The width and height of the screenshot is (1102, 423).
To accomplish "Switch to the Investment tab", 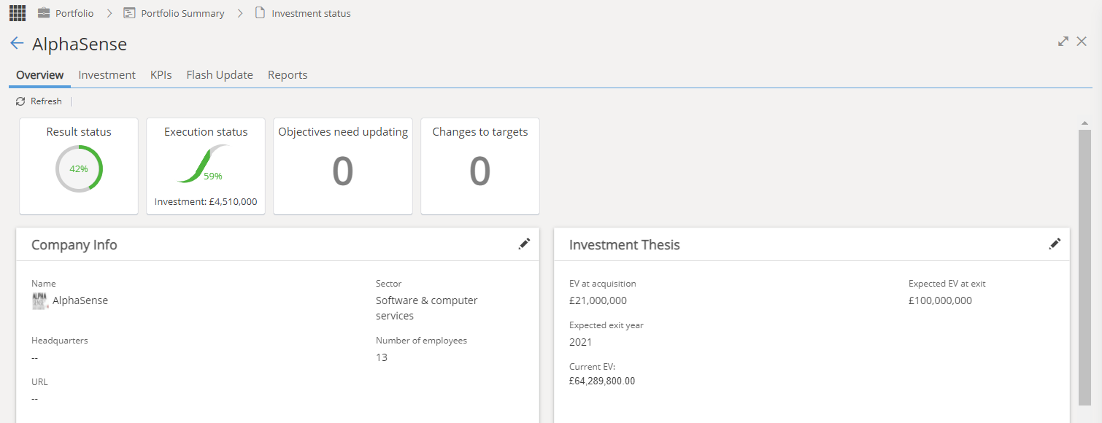I will (x=107, y=75).
